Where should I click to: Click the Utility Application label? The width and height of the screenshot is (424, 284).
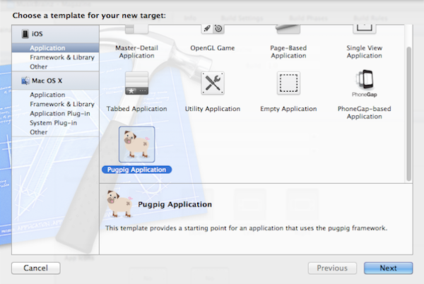pyautogui.click(x=213, y=109)
